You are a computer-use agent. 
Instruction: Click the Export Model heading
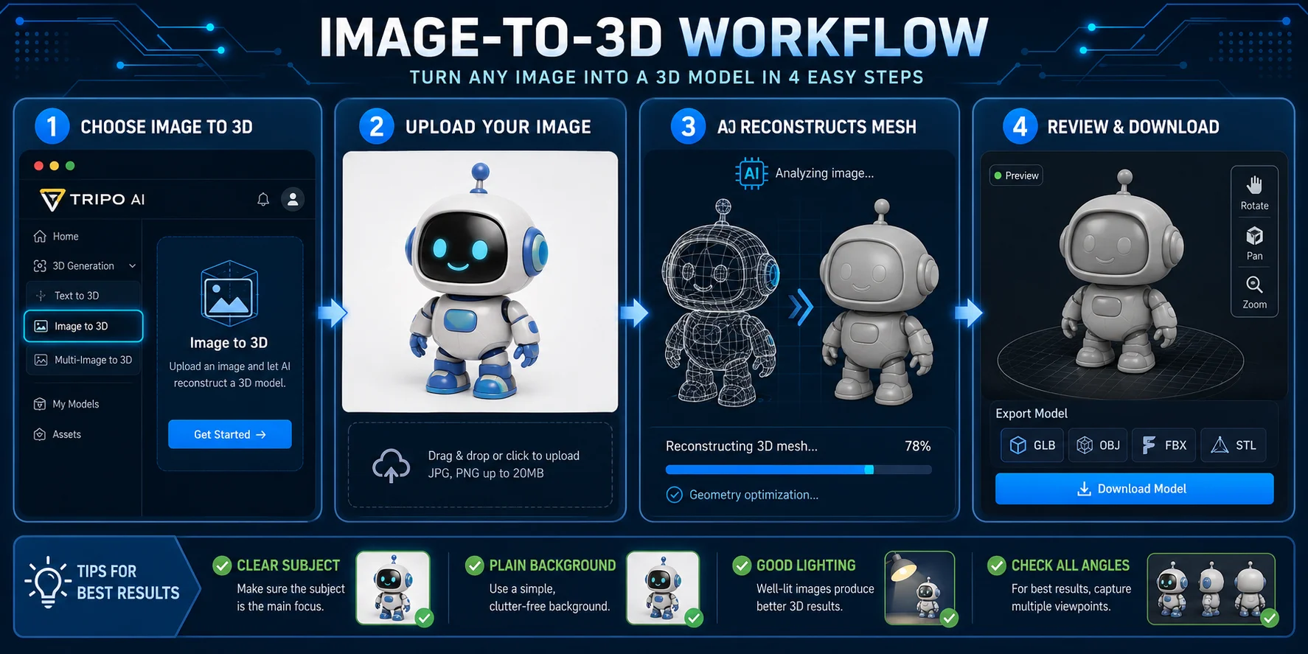[x=1032, y=414]
